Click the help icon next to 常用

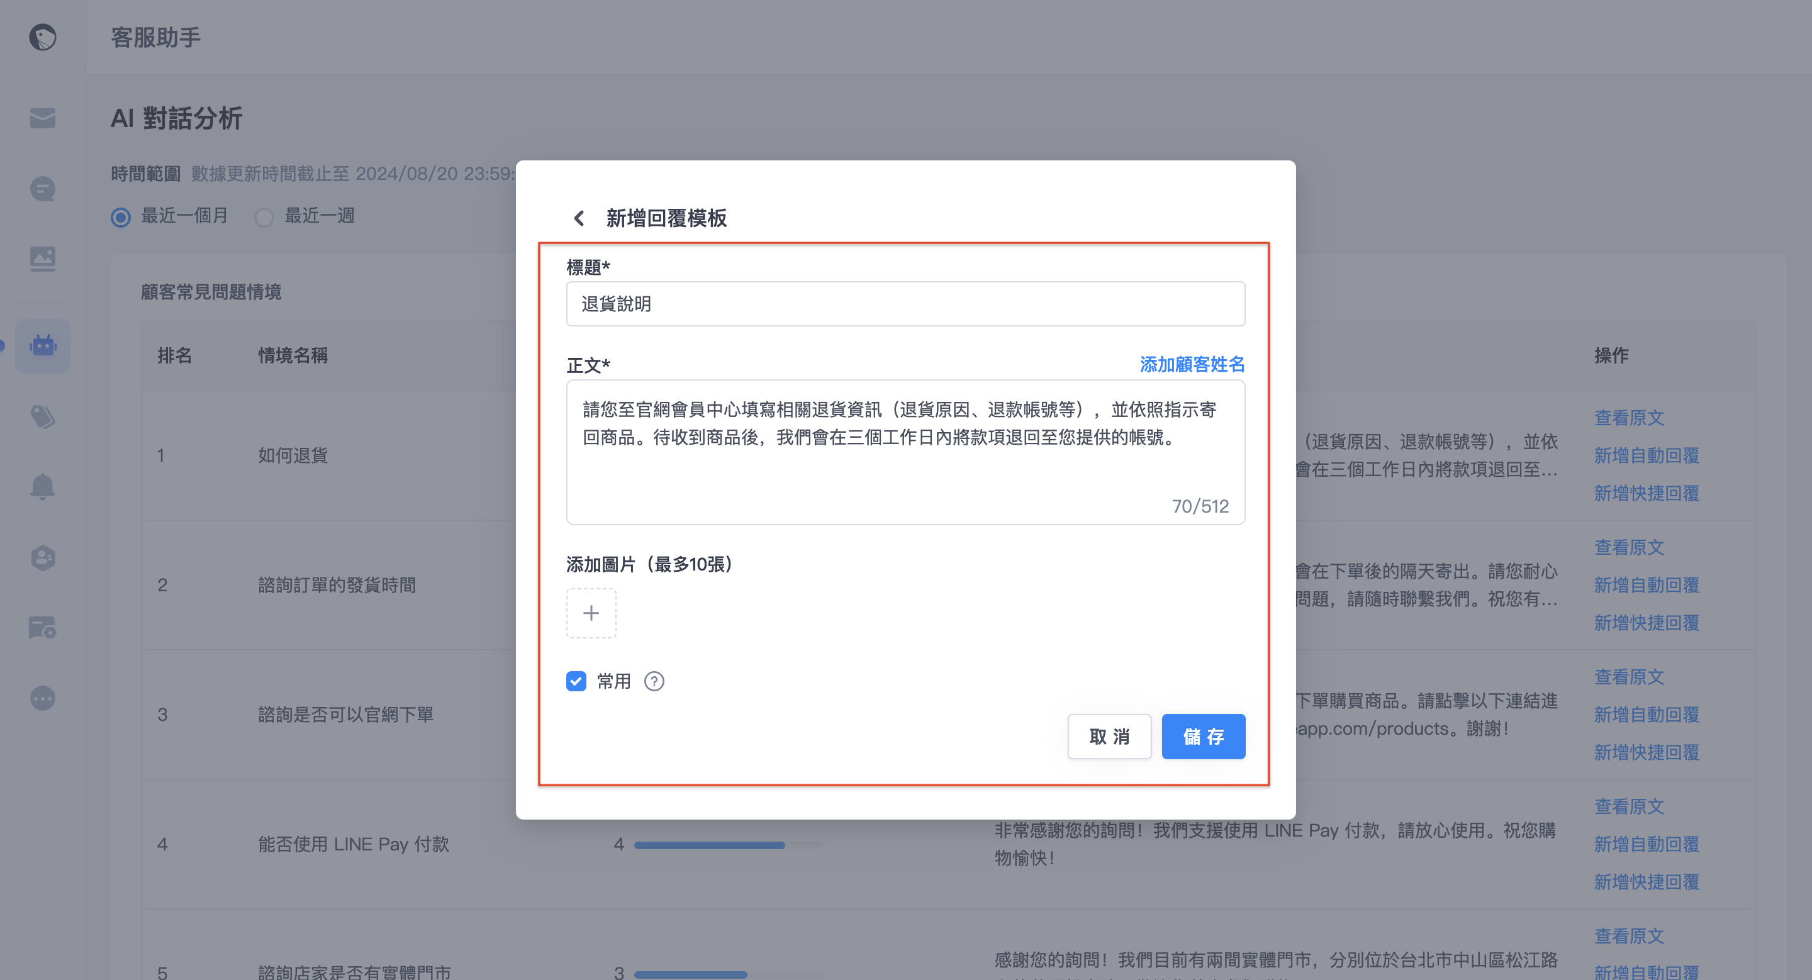(x=654, y=681)
